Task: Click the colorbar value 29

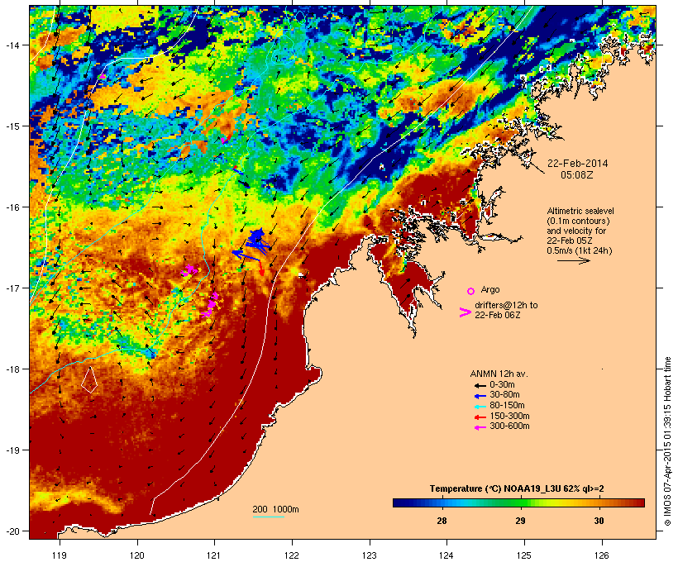Action: [520, 521]
